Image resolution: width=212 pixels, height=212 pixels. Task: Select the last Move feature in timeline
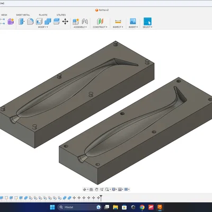click(98, 198)
